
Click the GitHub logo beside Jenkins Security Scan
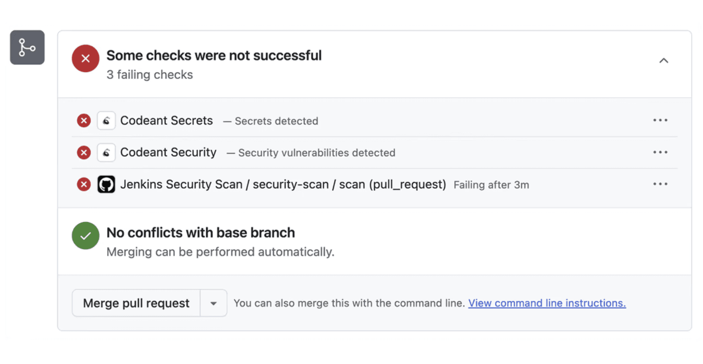pyautogui.click(x=106, y=185)
